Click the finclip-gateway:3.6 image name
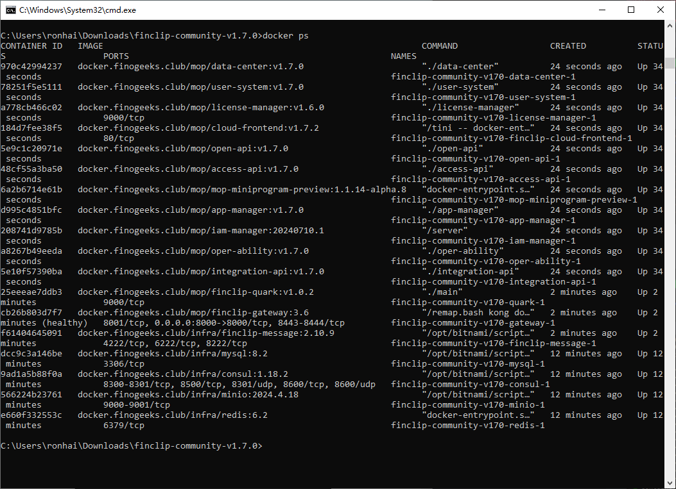Screen dimensions: 676x489 pos(193,313)
